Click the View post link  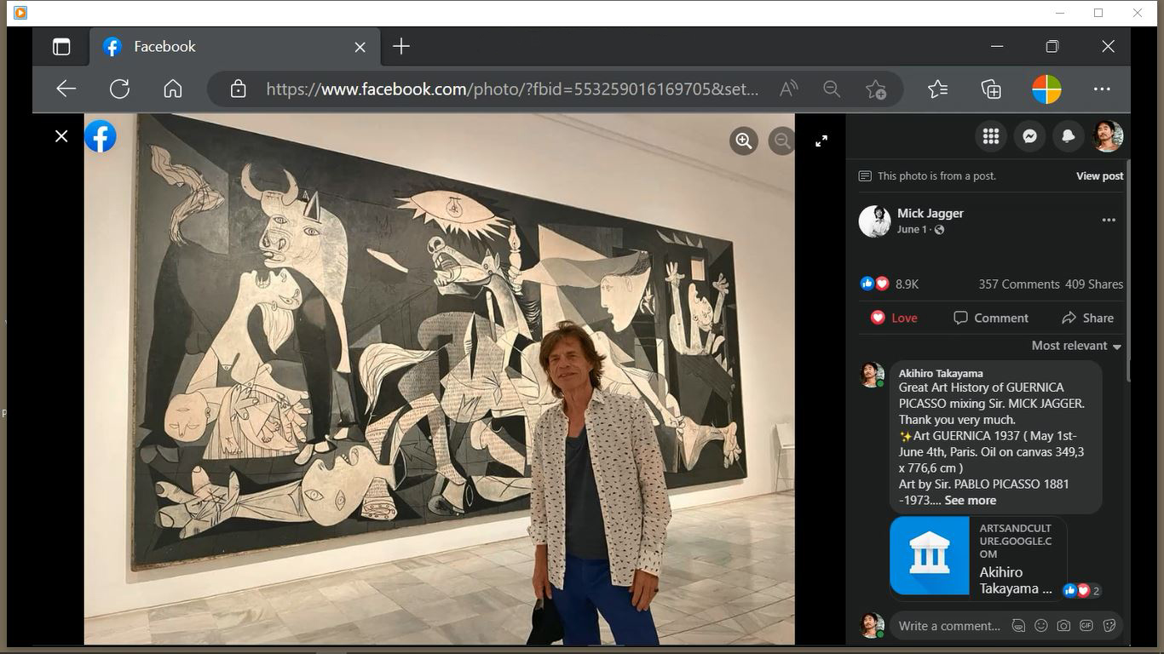tap(1099, 176)
